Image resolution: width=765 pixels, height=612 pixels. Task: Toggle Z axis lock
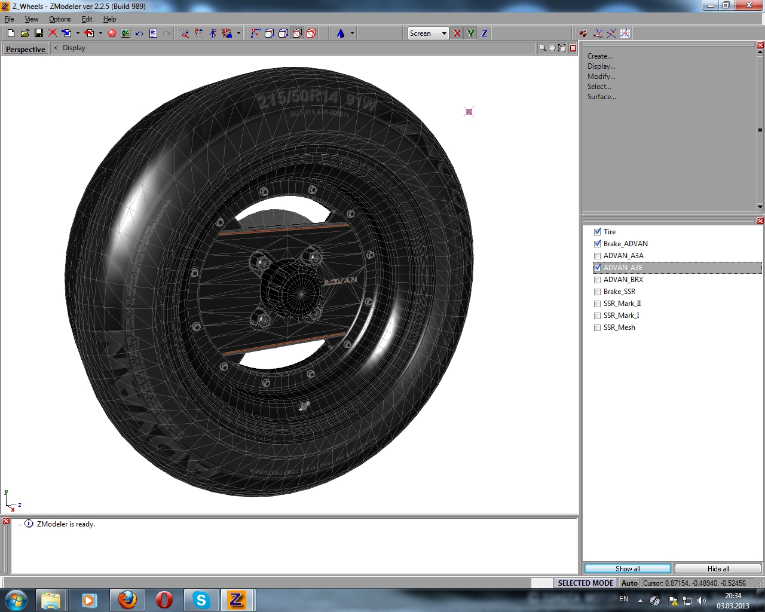coord(485,33)
